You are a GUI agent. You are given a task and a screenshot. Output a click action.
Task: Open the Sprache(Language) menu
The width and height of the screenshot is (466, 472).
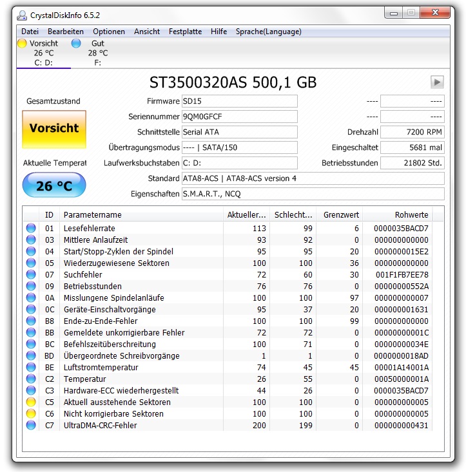[268, 32]
